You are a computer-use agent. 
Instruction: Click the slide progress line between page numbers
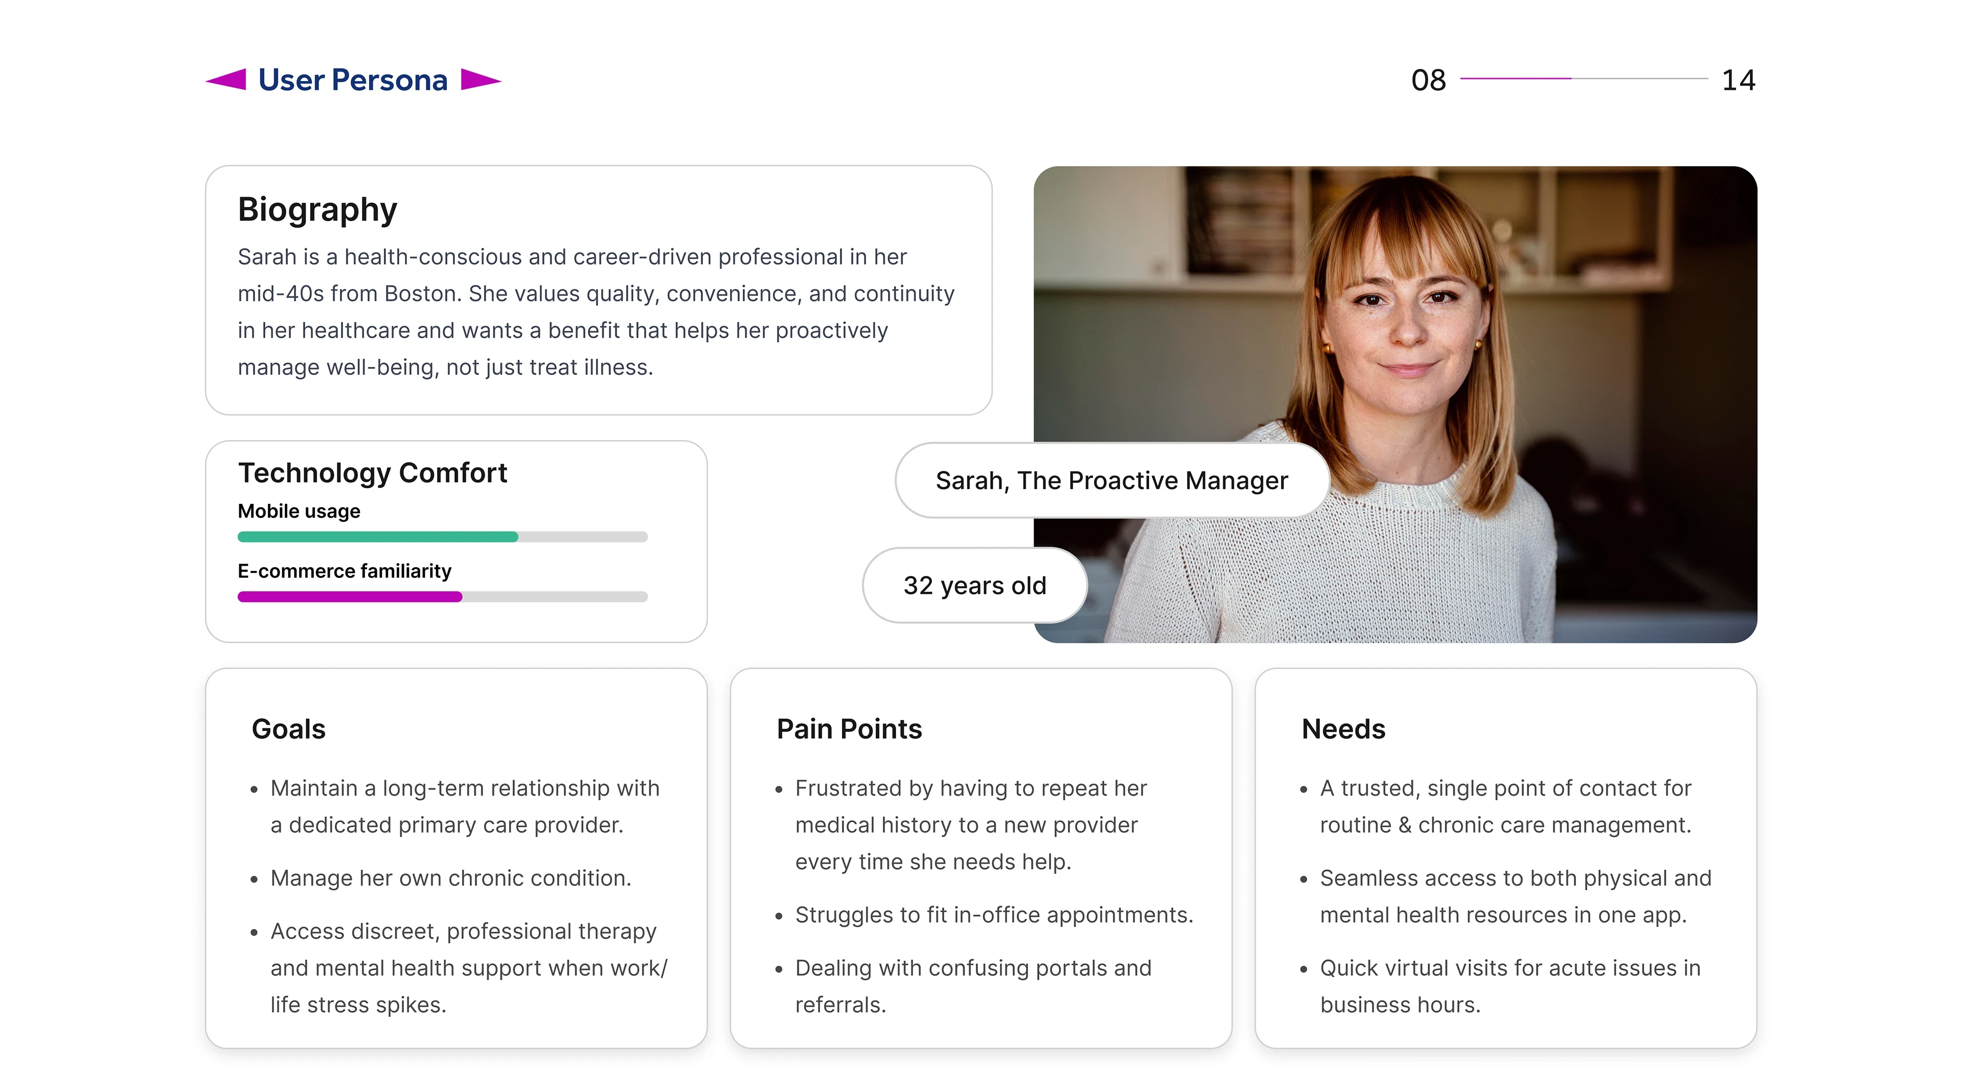pyautogui.click(x=1584, y=79)
